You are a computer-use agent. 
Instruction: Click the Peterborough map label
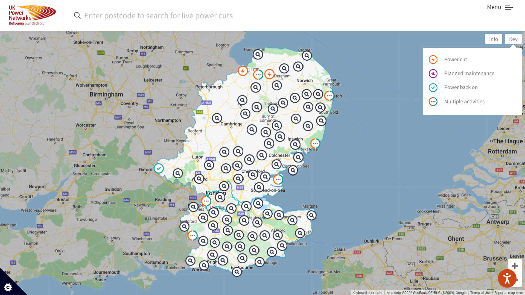[x=209, y=87]
